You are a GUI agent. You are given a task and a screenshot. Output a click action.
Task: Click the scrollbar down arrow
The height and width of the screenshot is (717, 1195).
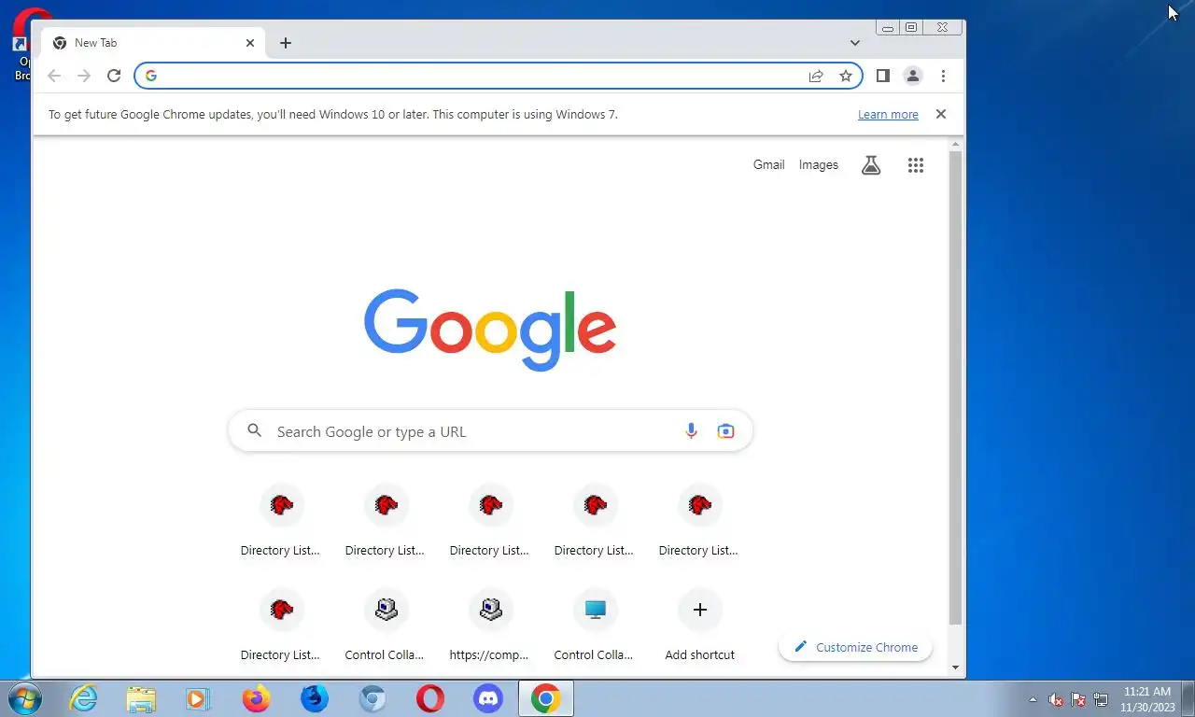coord(955,668)
